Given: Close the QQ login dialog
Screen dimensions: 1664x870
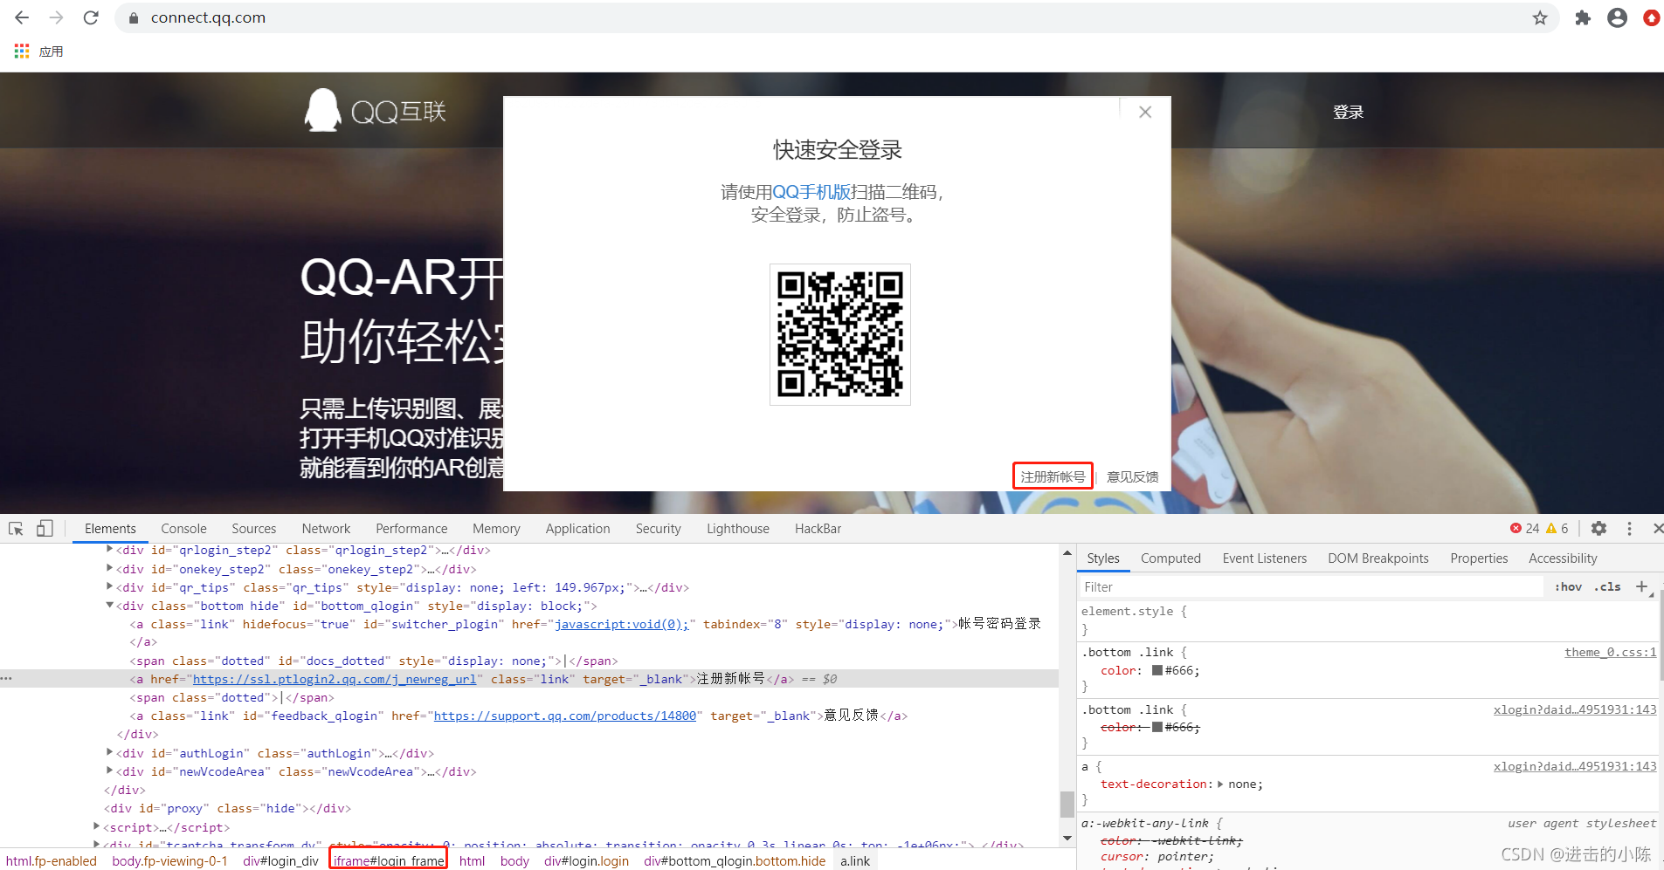Looking at the screenshot, I should 1145,112.
